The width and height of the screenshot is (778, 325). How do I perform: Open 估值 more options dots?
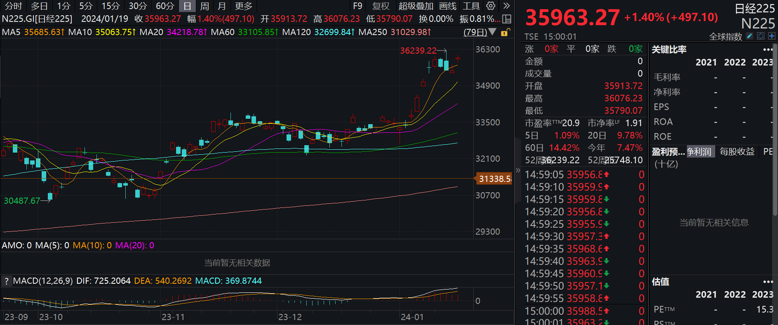768,282
